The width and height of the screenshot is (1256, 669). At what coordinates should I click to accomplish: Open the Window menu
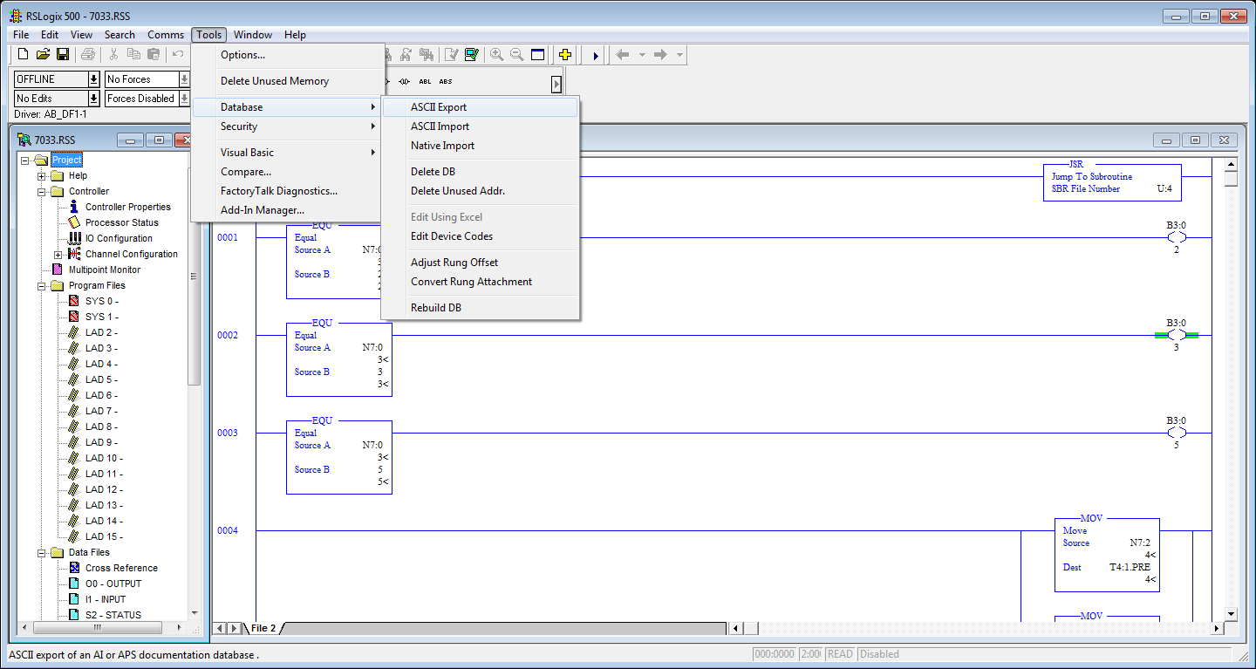(253, 35)
